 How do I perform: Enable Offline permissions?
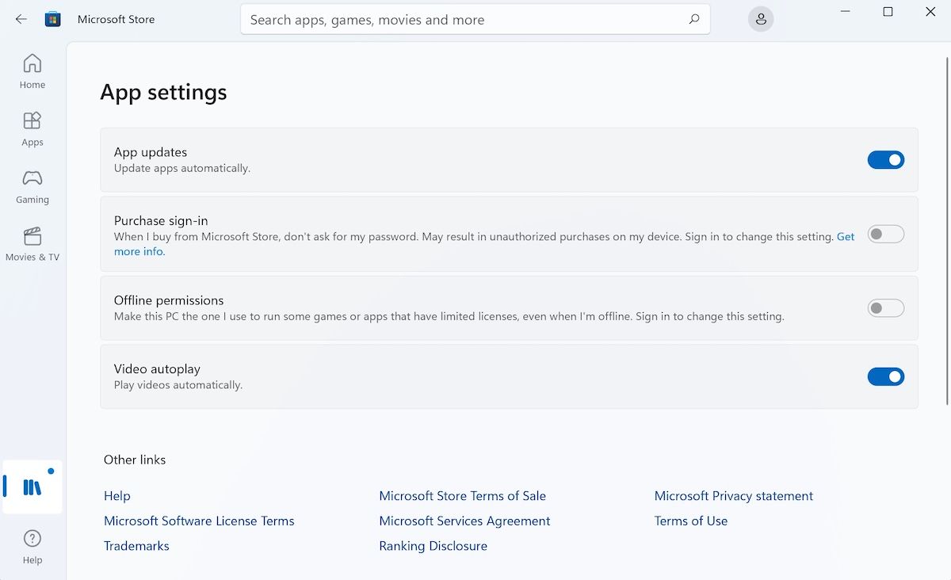(885, 307)
